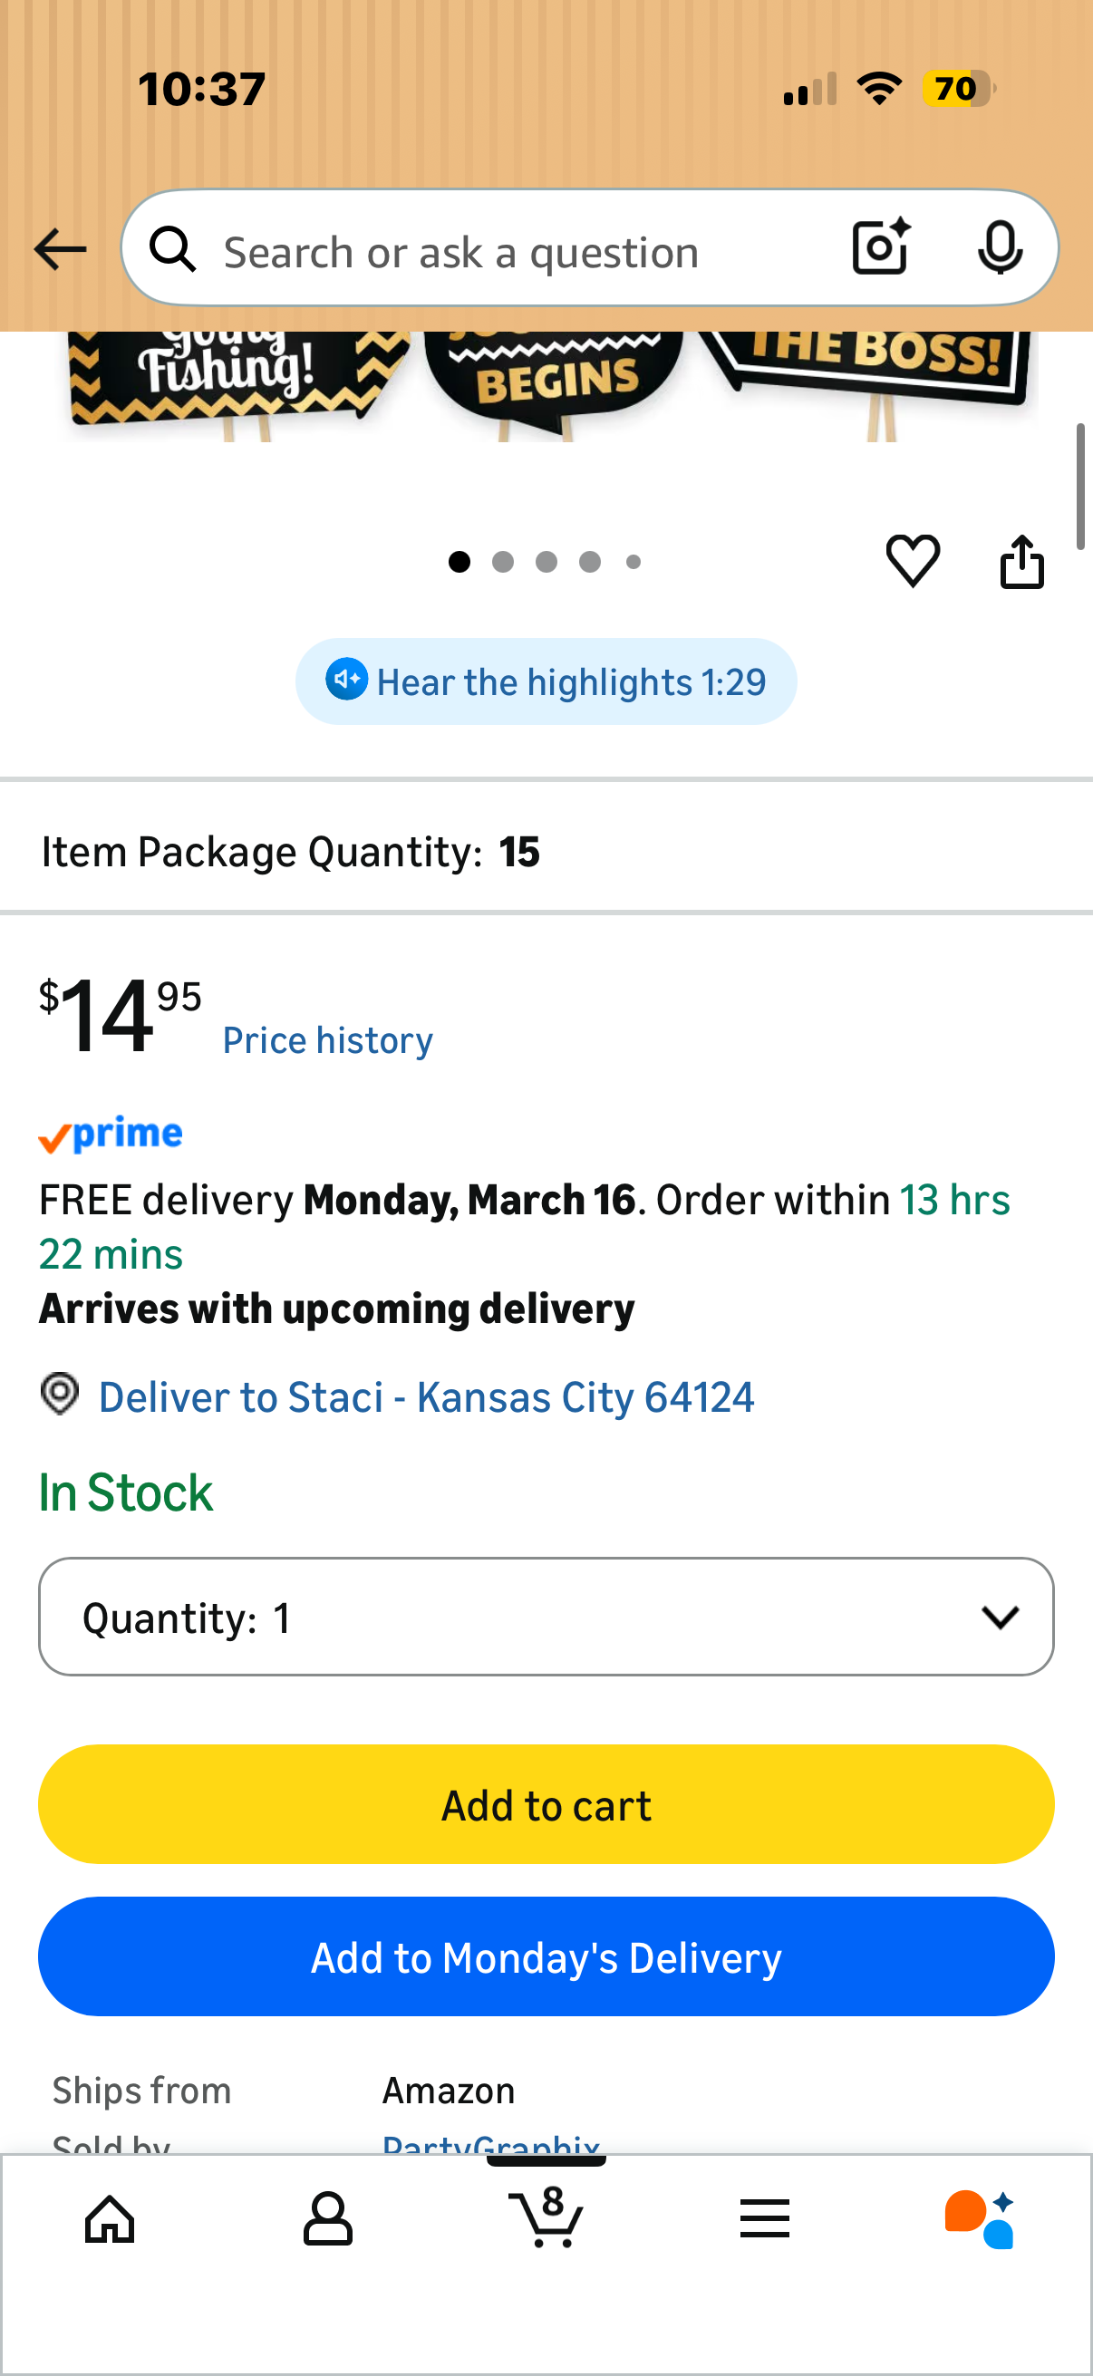Tap the back arrow icon
The height and width of the screenshot is (2376, 1093).
(60, 249)
